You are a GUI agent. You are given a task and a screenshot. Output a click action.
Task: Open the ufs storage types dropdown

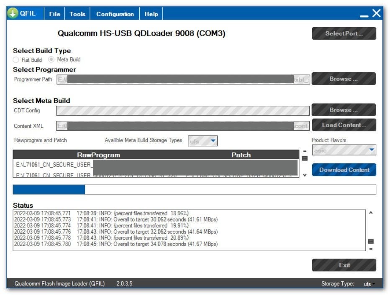[x=203, y=141]
